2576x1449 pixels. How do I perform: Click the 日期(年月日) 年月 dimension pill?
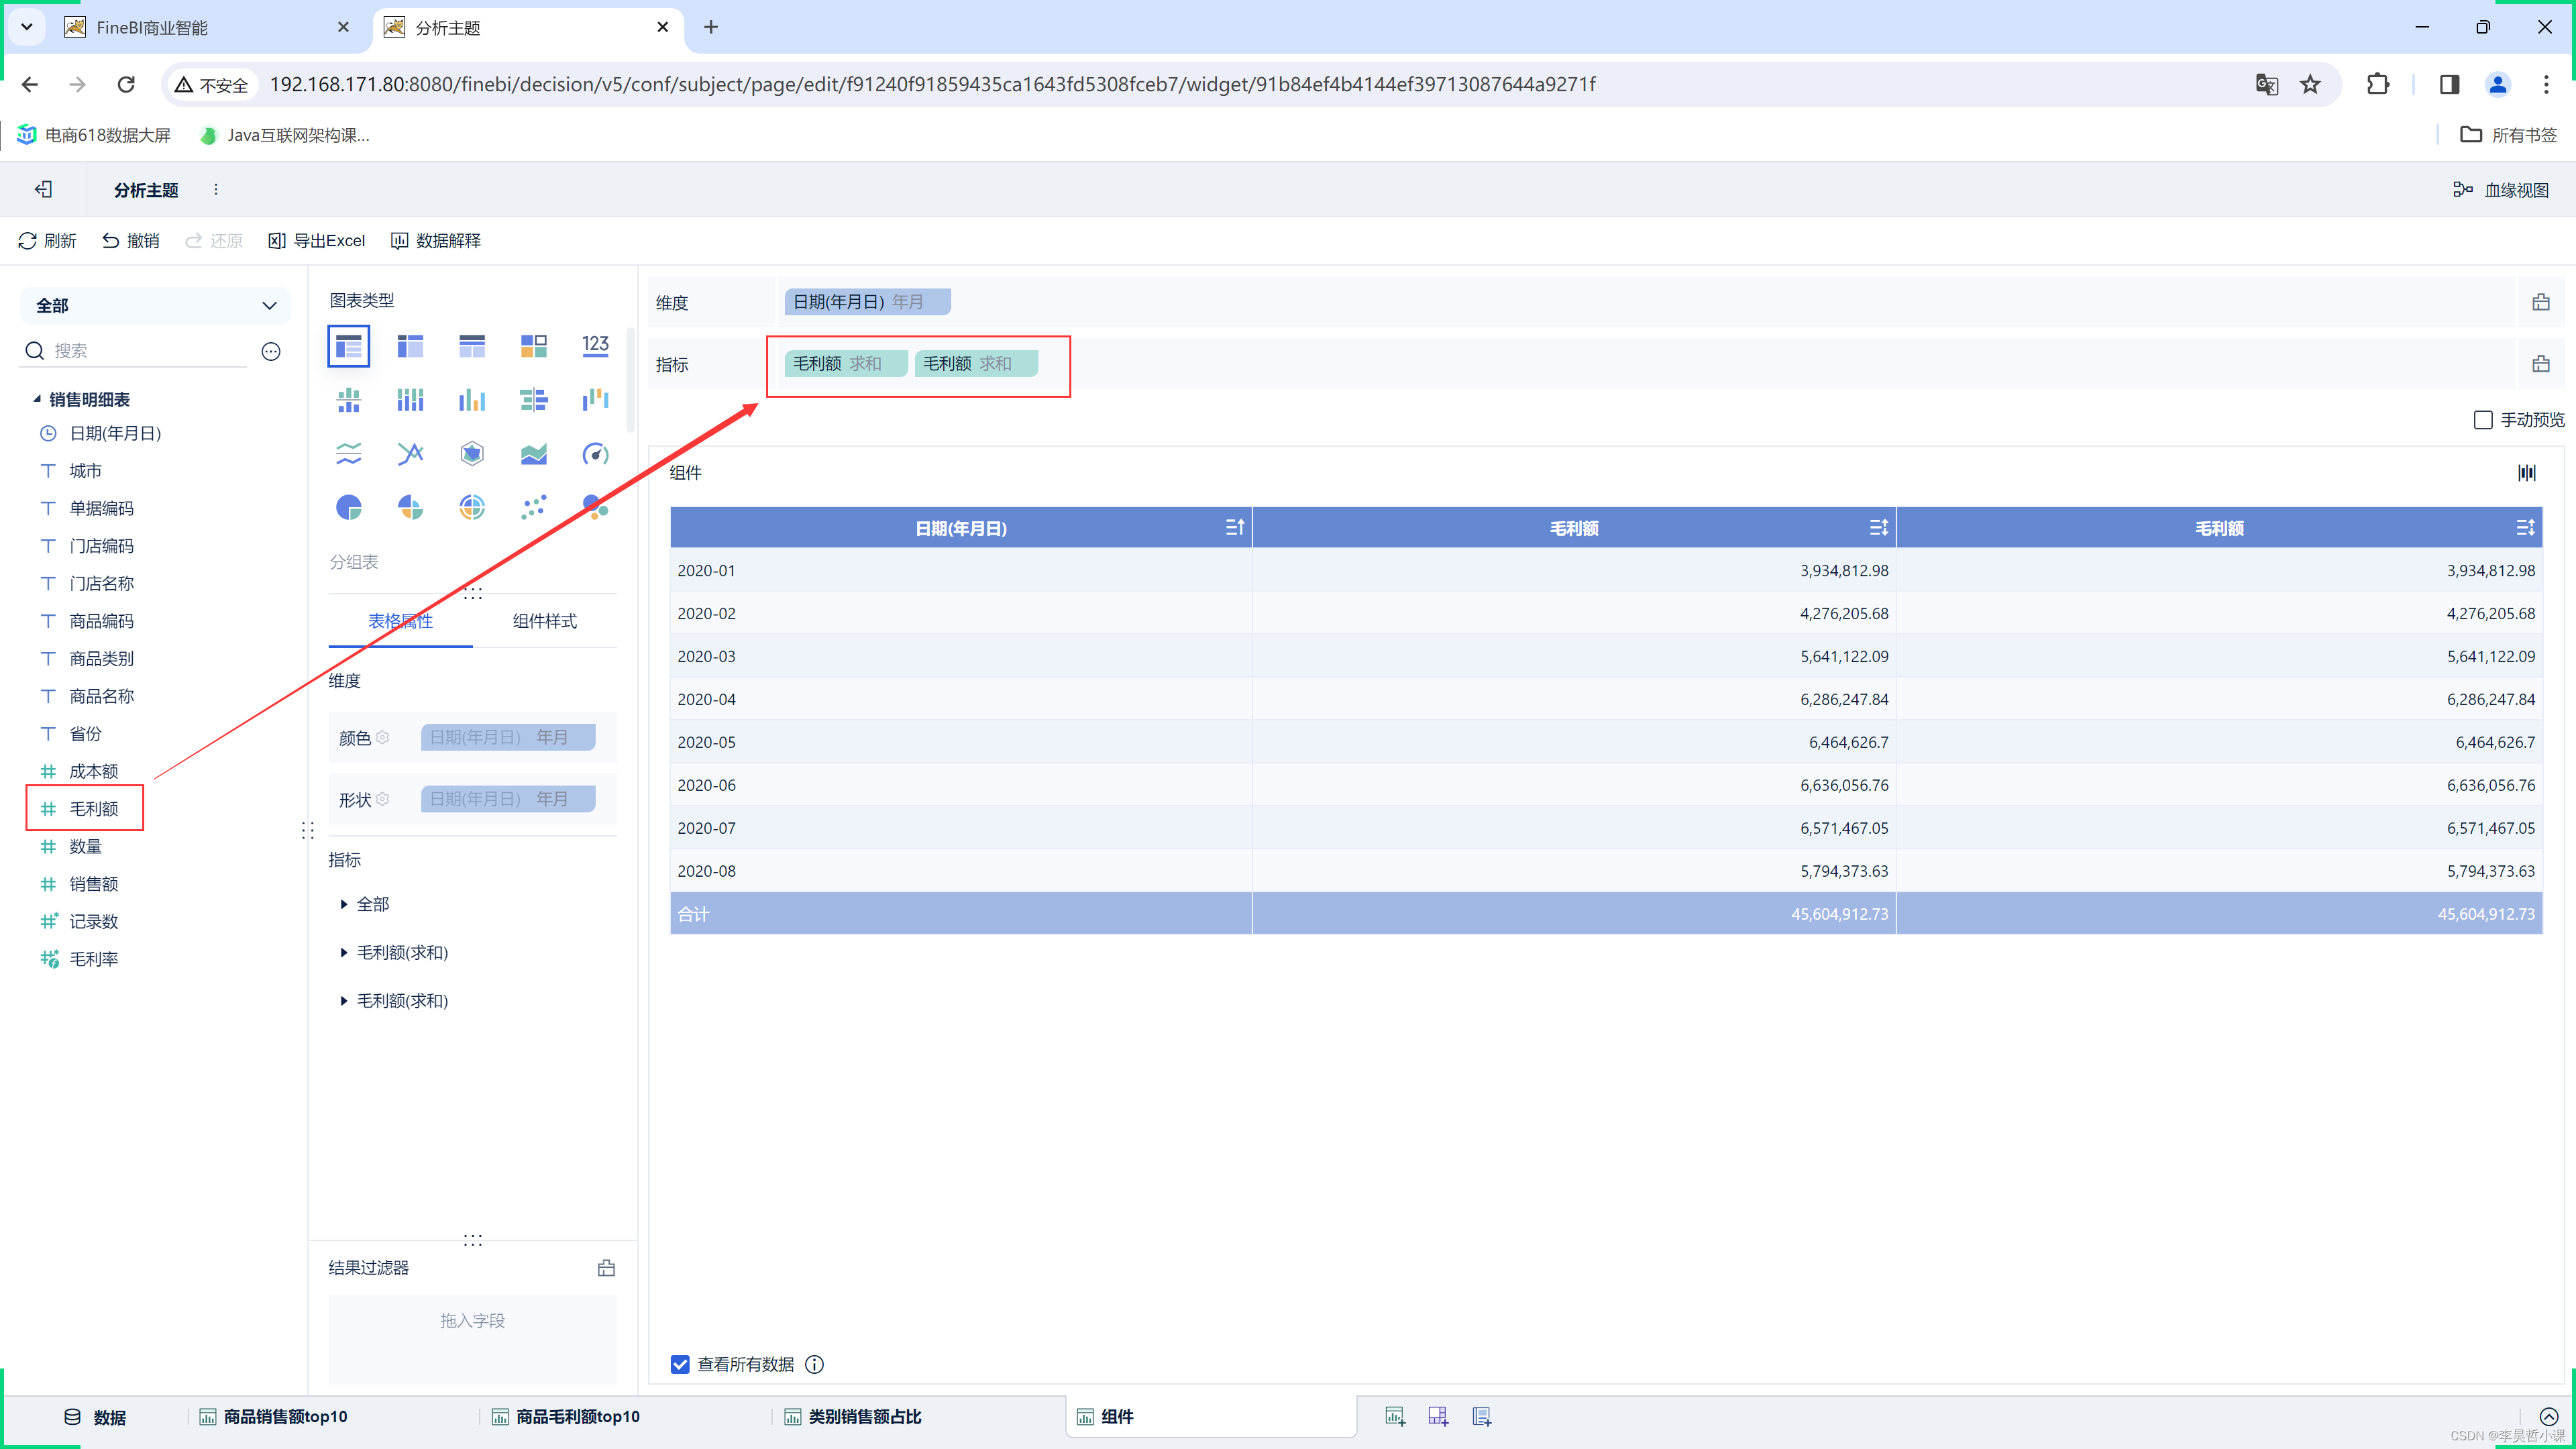[x=868, y=302]
